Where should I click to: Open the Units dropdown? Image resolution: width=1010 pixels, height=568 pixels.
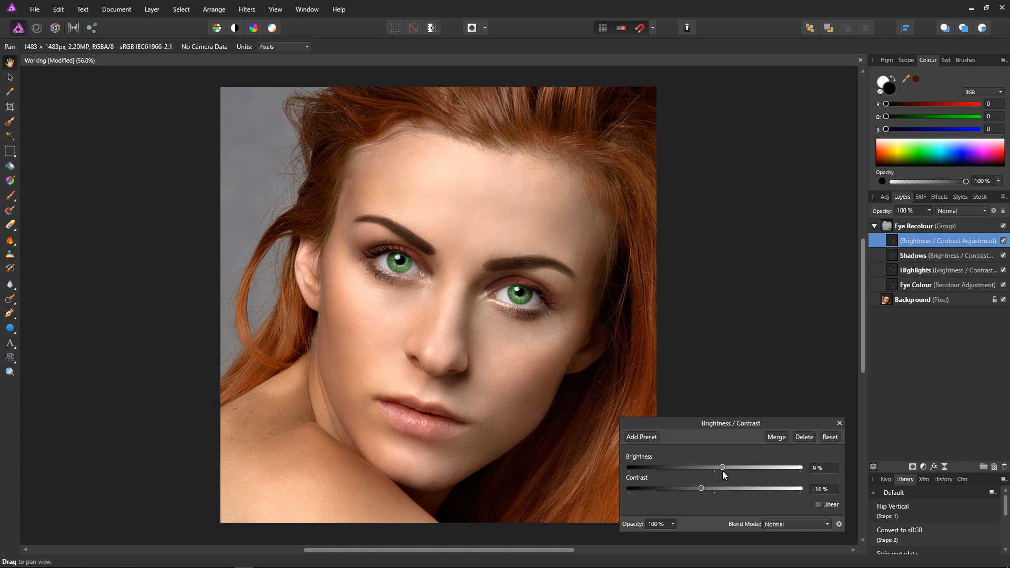pyautogui.click(x=284, y=47)
